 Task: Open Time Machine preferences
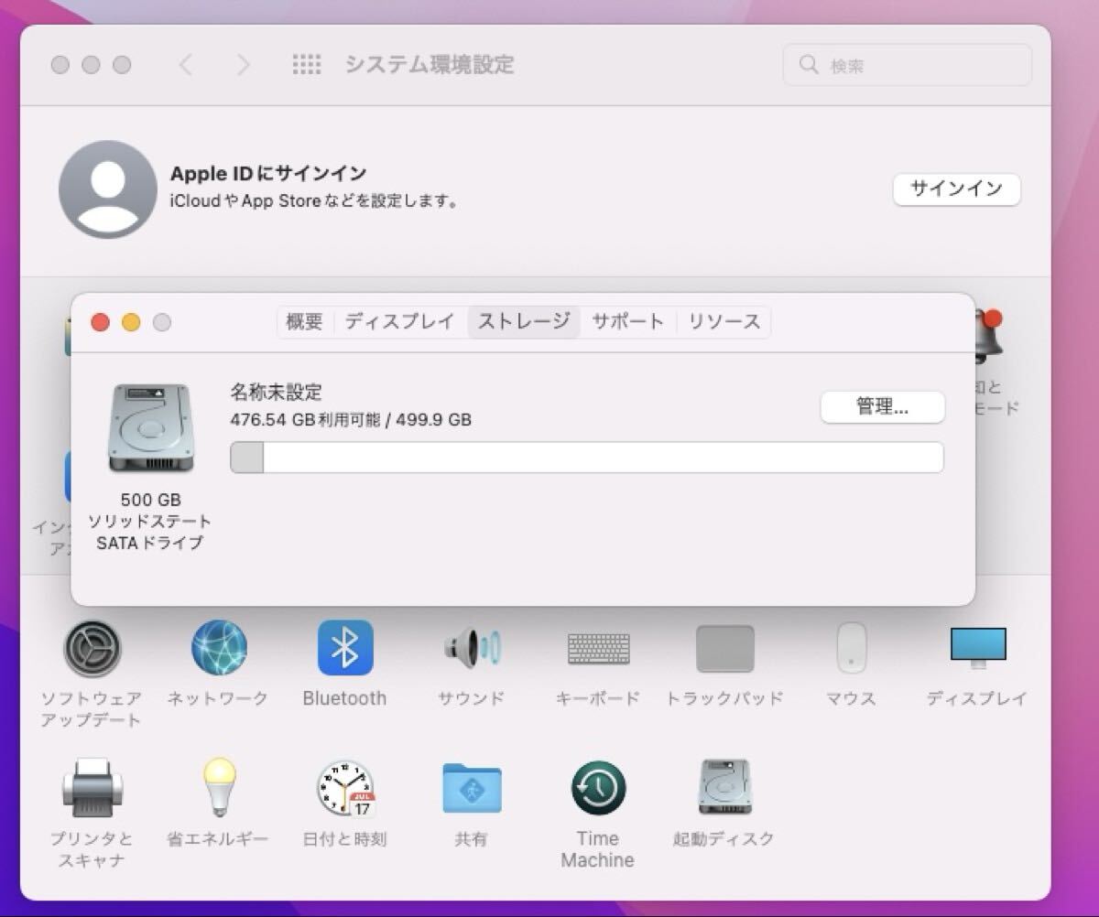tap(597, 789)
